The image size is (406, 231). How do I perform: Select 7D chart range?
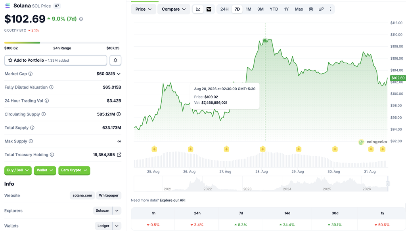(x=237, y=9)
